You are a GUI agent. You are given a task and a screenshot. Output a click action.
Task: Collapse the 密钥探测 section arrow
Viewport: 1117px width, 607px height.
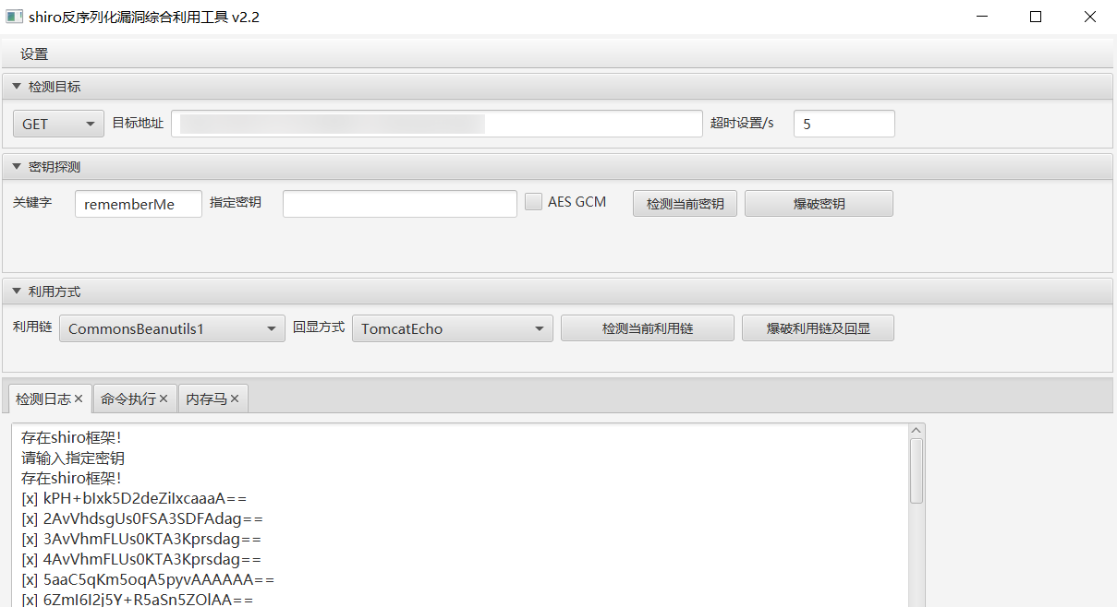[16, 167]
